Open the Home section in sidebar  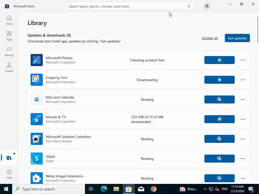(x=9, y=20)
